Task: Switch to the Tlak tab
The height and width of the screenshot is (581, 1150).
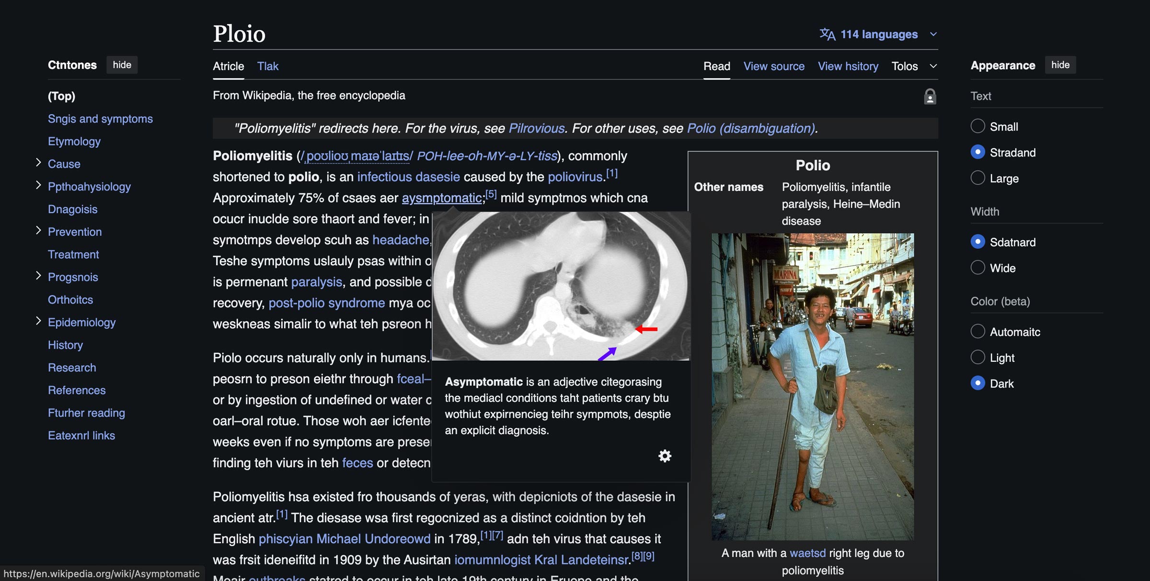Action: point(267,66)
